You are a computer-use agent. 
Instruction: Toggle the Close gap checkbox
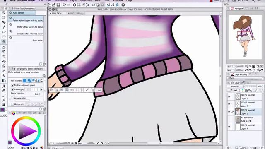(12, 89)
